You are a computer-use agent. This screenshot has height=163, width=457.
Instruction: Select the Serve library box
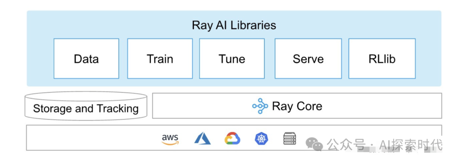[308, 59]
